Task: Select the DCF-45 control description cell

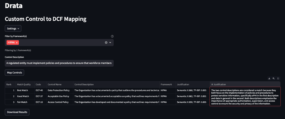Action: pyautogui.click(x=116, y=90)
